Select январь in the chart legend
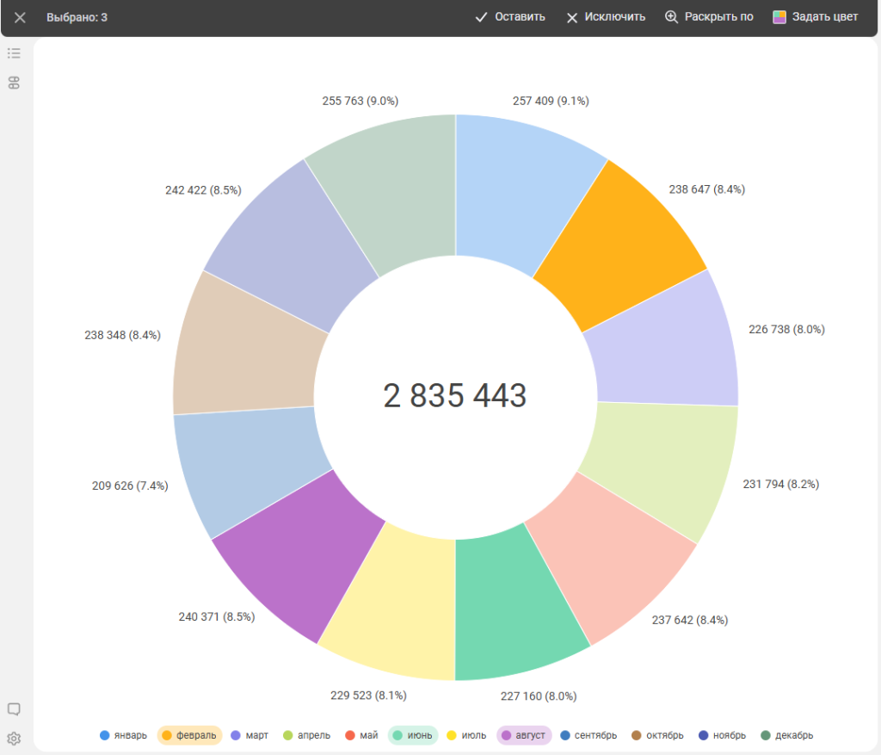This screenshot has height=755, width=881. [123, 735]
